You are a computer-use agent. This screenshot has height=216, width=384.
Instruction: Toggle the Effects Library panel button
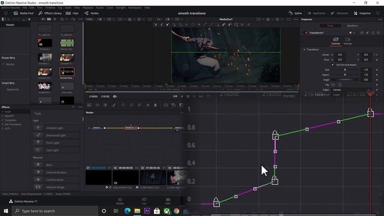point(50,13)
